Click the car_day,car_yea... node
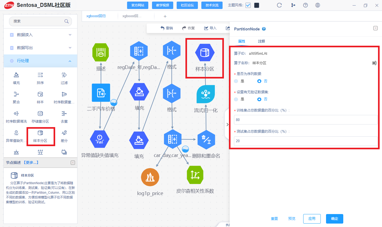382x227 pixels. 173,139
